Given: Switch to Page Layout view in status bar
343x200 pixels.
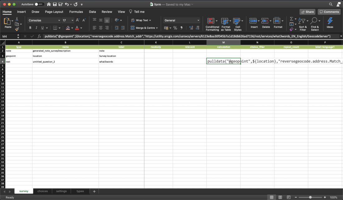Looking at the screenshot, I should pyautogui.click(x=280, y=198).
